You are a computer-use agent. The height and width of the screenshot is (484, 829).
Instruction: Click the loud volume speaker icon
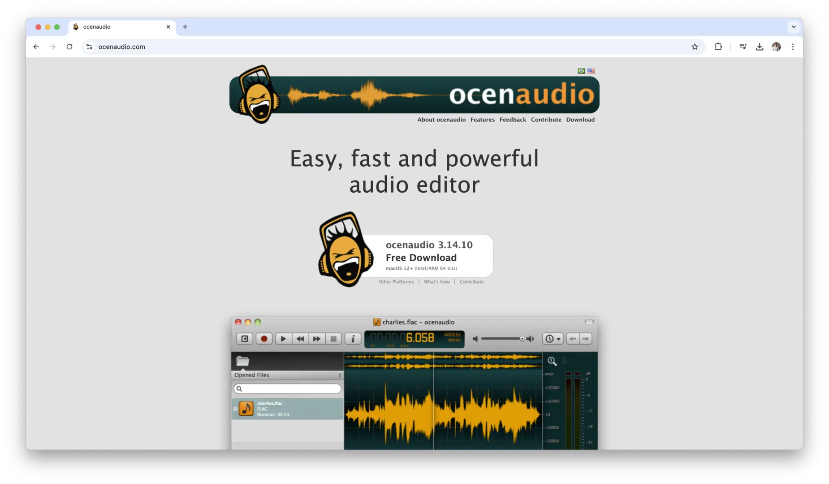531,339
